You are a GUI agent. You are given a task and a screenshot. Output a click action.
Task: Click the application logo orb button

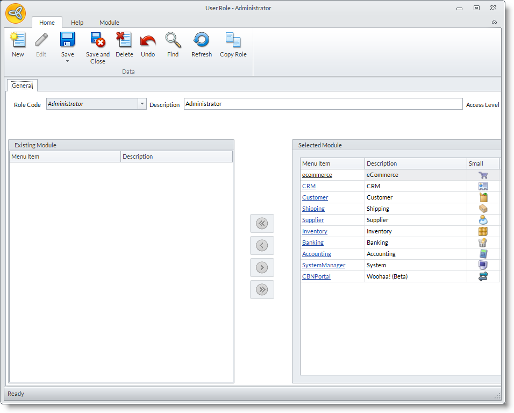16,13
